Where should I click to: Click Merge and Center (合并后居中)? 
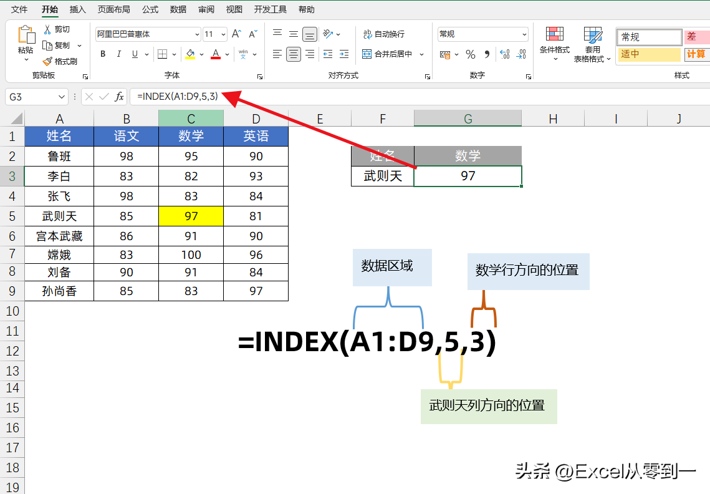pyautogui.click(x=388, y=54)
